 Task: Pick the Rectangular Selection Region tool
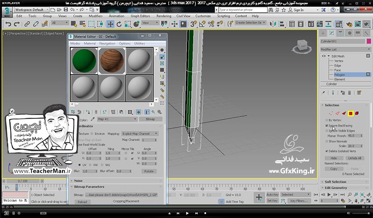tap(91, 24)
